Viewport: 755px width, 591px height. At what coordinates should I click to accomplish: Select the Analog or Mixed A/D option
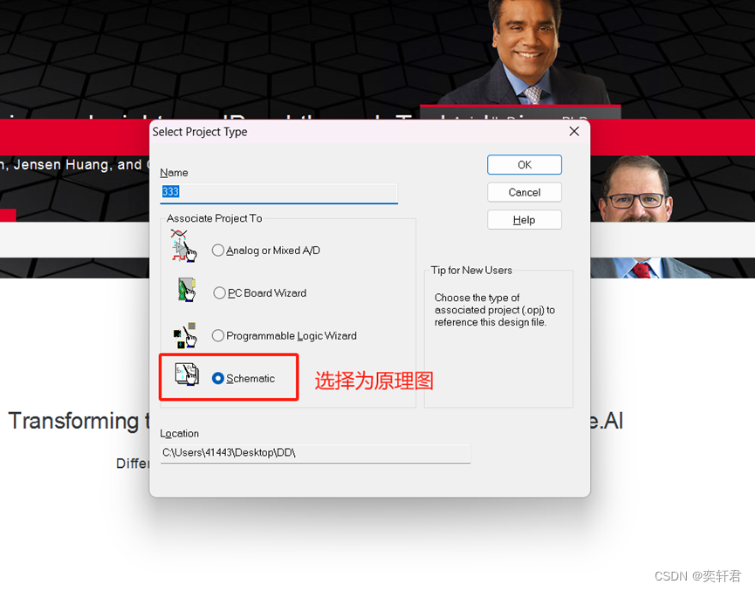[x=217, y=250]
